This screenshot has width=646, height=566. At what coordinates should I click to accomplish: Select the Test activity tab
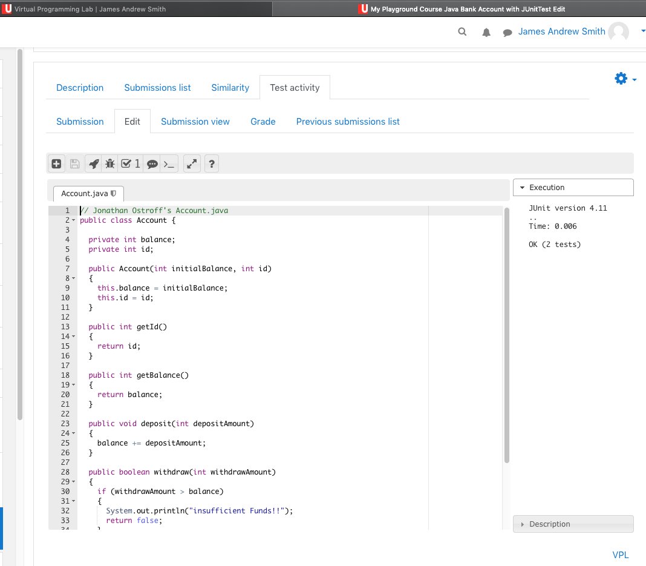[x=295, y=87]
